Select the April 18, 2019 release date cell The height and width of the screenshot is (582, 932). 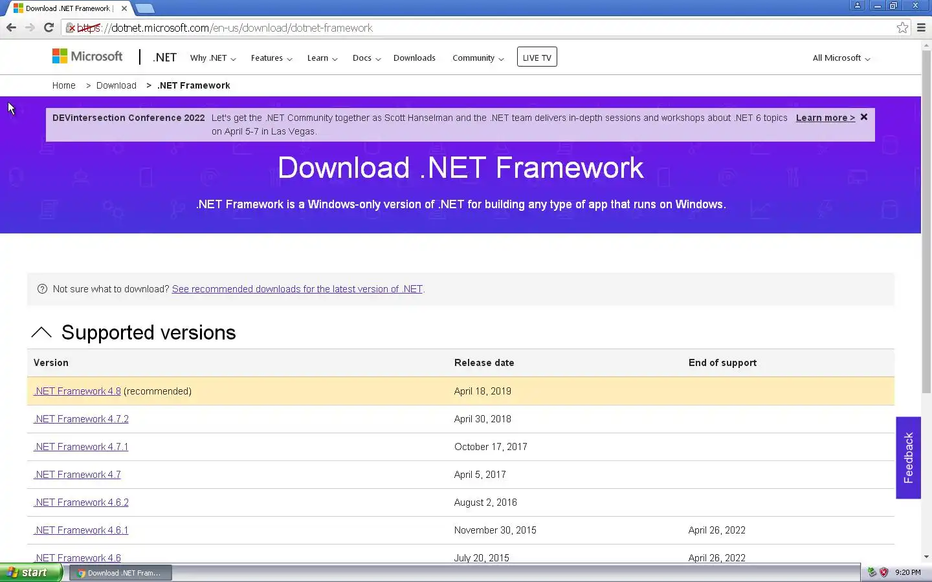[483, 391]
